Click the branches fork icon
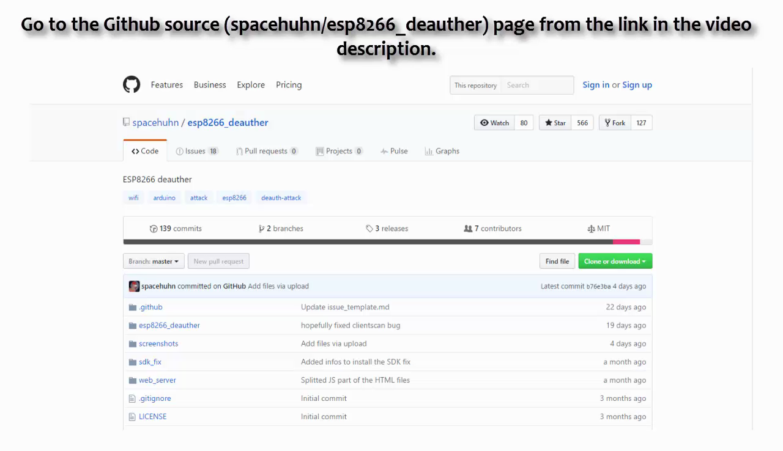This screenshot has width=783, height=451. (262, 229)
